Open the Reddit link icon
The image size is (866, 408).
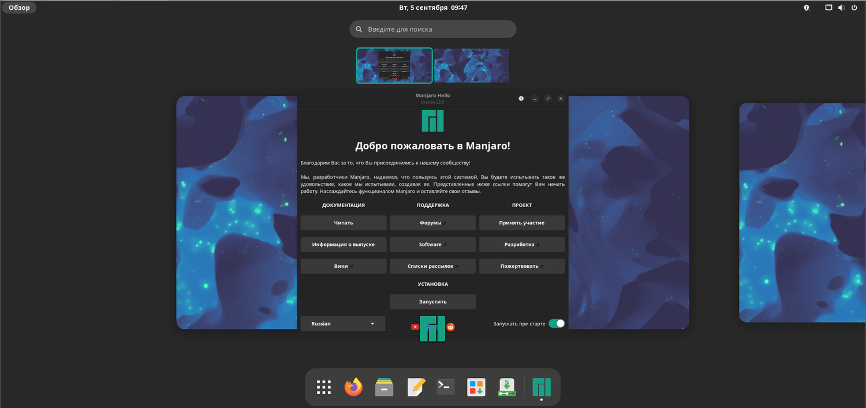451,327
